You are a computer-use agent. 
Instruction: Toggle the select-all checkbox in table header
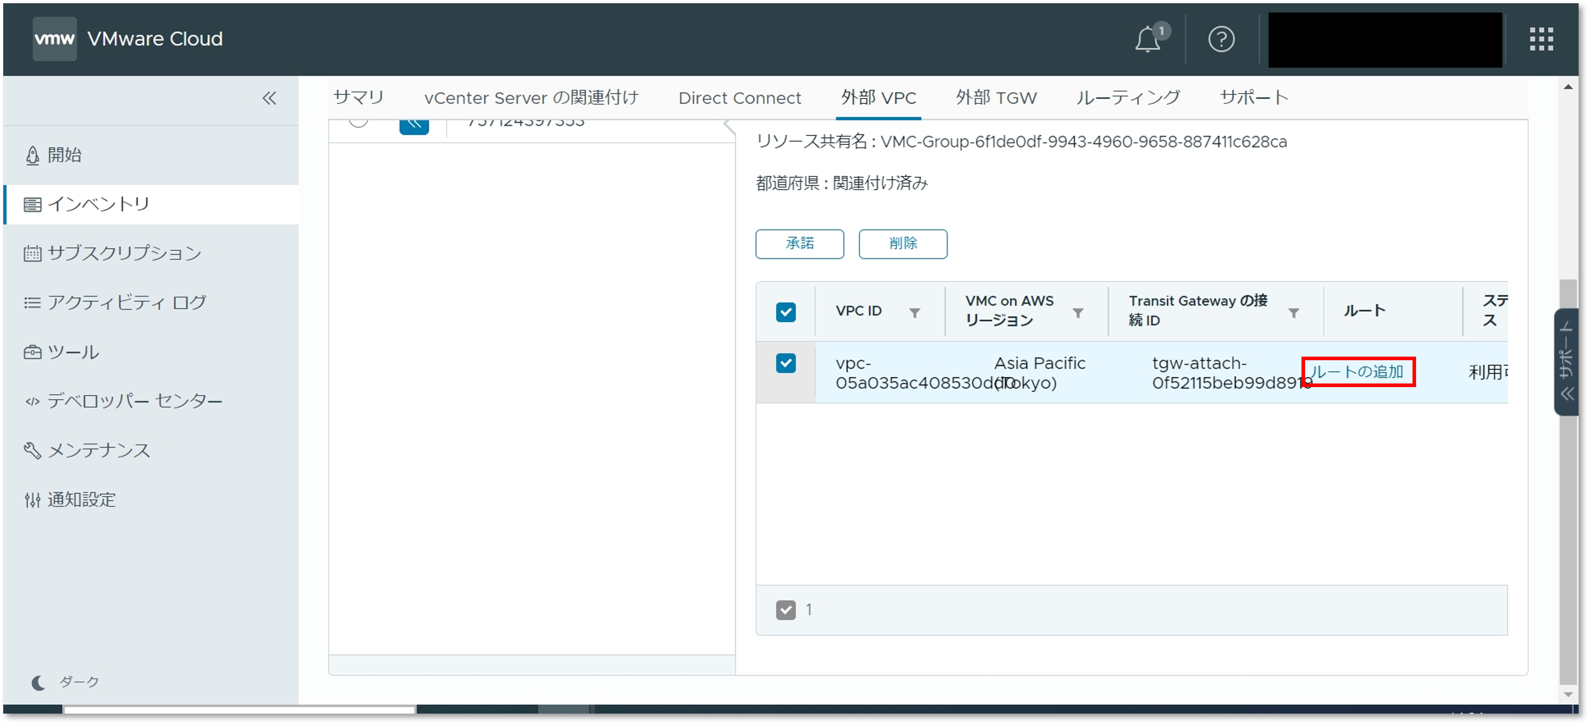[785, 312]
